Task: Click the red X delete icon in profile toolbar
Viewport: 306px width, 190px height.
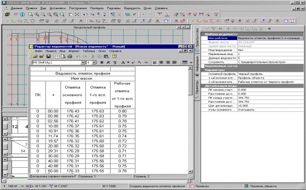Action: tap(81, 21)
